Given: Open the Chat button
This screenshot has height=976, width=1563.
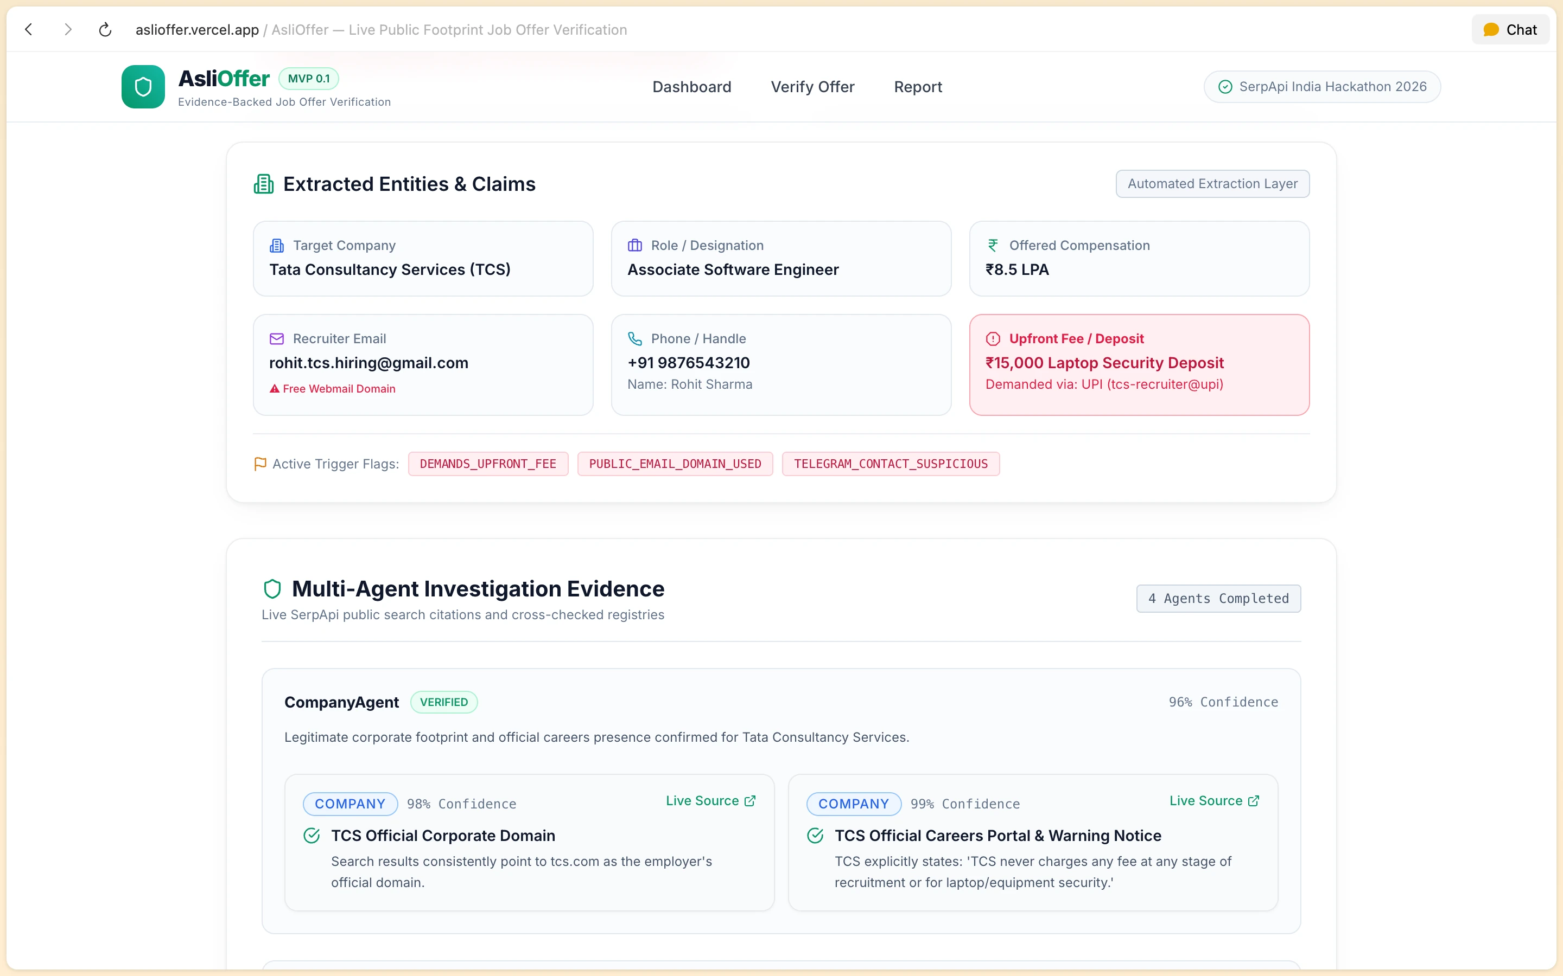Looking at the screenshot, I should (1510, 29).
